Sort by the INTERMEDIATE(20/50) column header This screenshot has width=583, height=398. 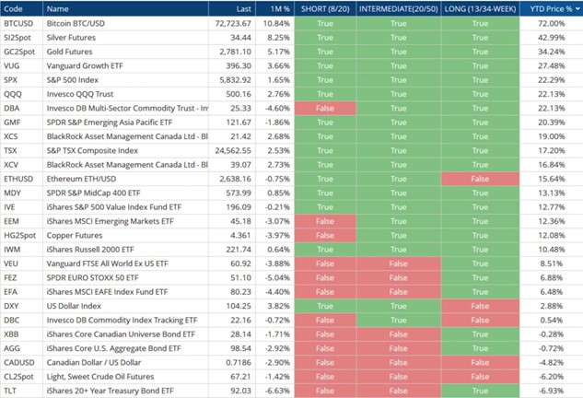point(398,8)
